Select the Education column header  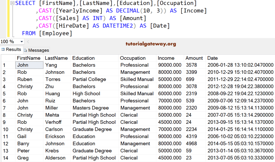tap(95, 58)
